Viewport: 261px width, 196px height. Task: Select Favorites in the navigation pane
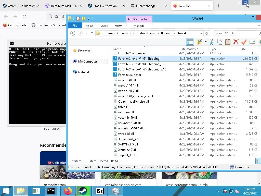tap(84, 51)
